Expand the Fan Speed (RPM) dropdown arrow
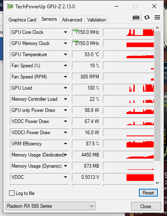The height and width of the screenshot is (216, 167). click(x=65, y=77)
